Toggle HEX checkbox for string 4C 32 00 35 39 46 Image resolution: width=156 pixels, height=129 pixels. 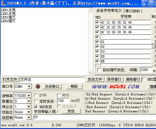point(97,27)
